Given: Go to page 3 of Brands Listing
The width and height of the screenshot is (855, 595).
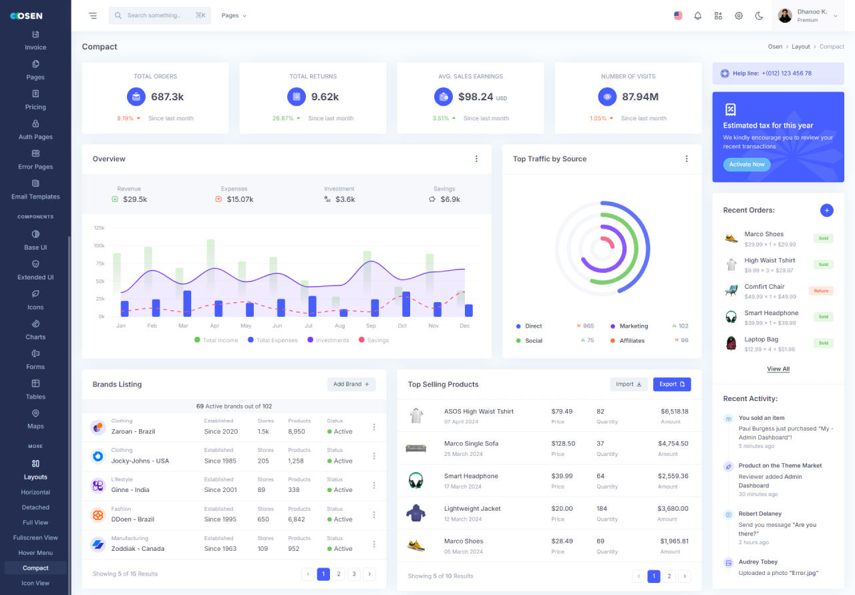Looking at the screenshot, I should [354, 574].
